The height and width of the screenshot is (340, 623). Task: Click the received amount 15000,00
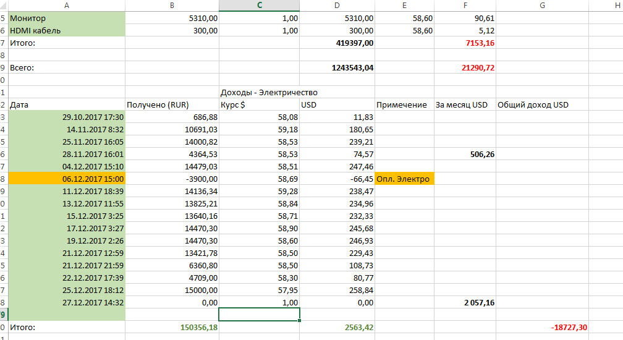(x=201, y=291)
